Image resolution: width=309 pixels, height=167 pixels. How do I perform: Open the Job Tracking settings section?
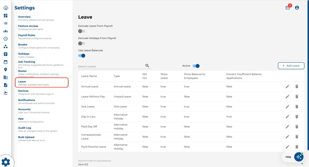coord(41,65)
